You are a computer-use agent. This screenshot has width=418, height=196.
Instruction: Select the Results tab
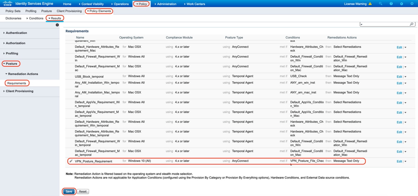(x=55, y=18)
